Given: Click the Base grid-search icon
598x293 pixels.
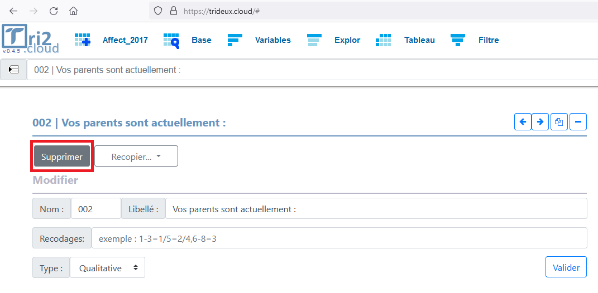Looking at the screenshot, I should [x=171, y=40].
